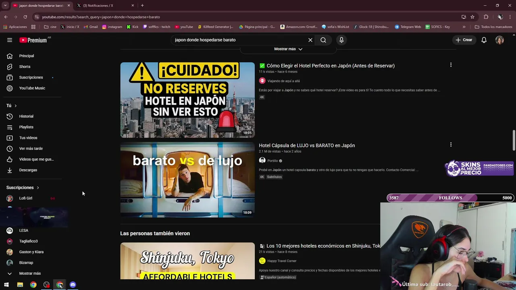The height and width of the screenshot is (290, 516).
Task: Open the Aplicaciones bookmark
Action: [15, 27]
